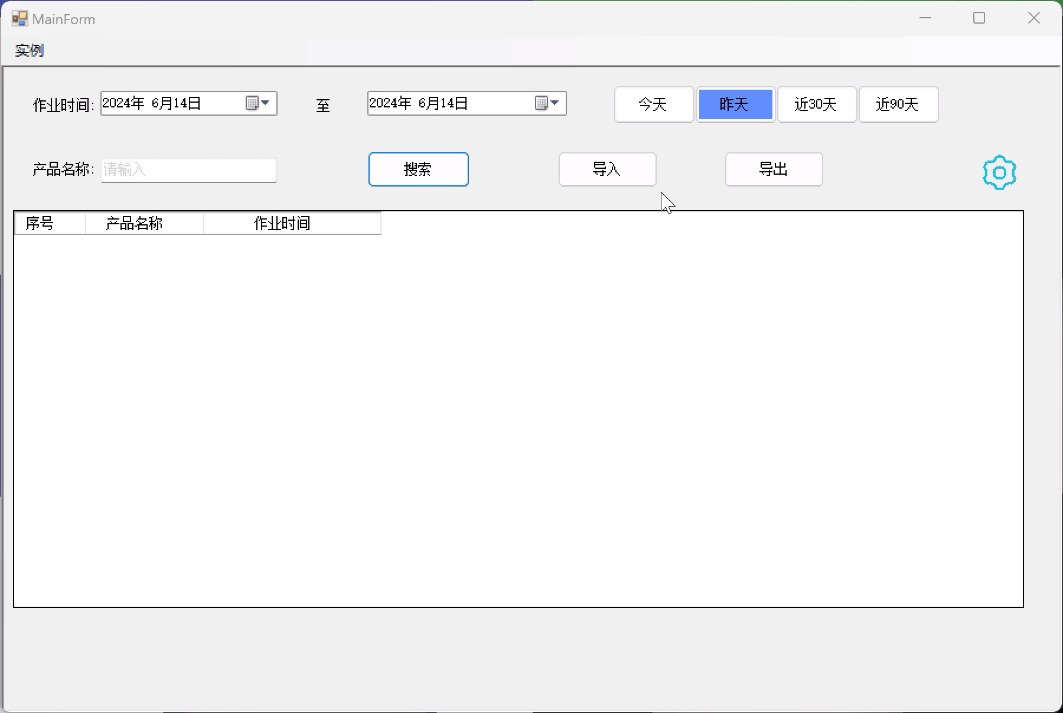Focus the 产品名称 input field
Image resolution: width=1063 pixels, height=713 pixels.
pyautogui.click(x=189, y=170)
